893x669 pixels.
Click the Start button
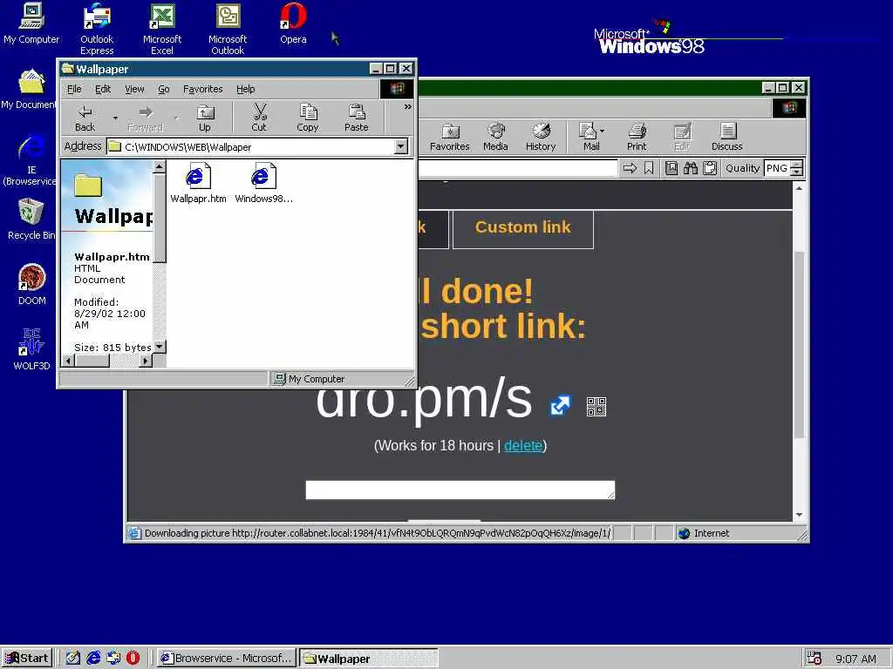pyautogui.click(x=27, y=659)
